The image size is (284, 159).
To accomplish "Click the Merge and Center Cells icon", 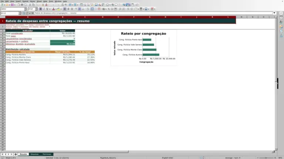I will [x=92, y=9].
